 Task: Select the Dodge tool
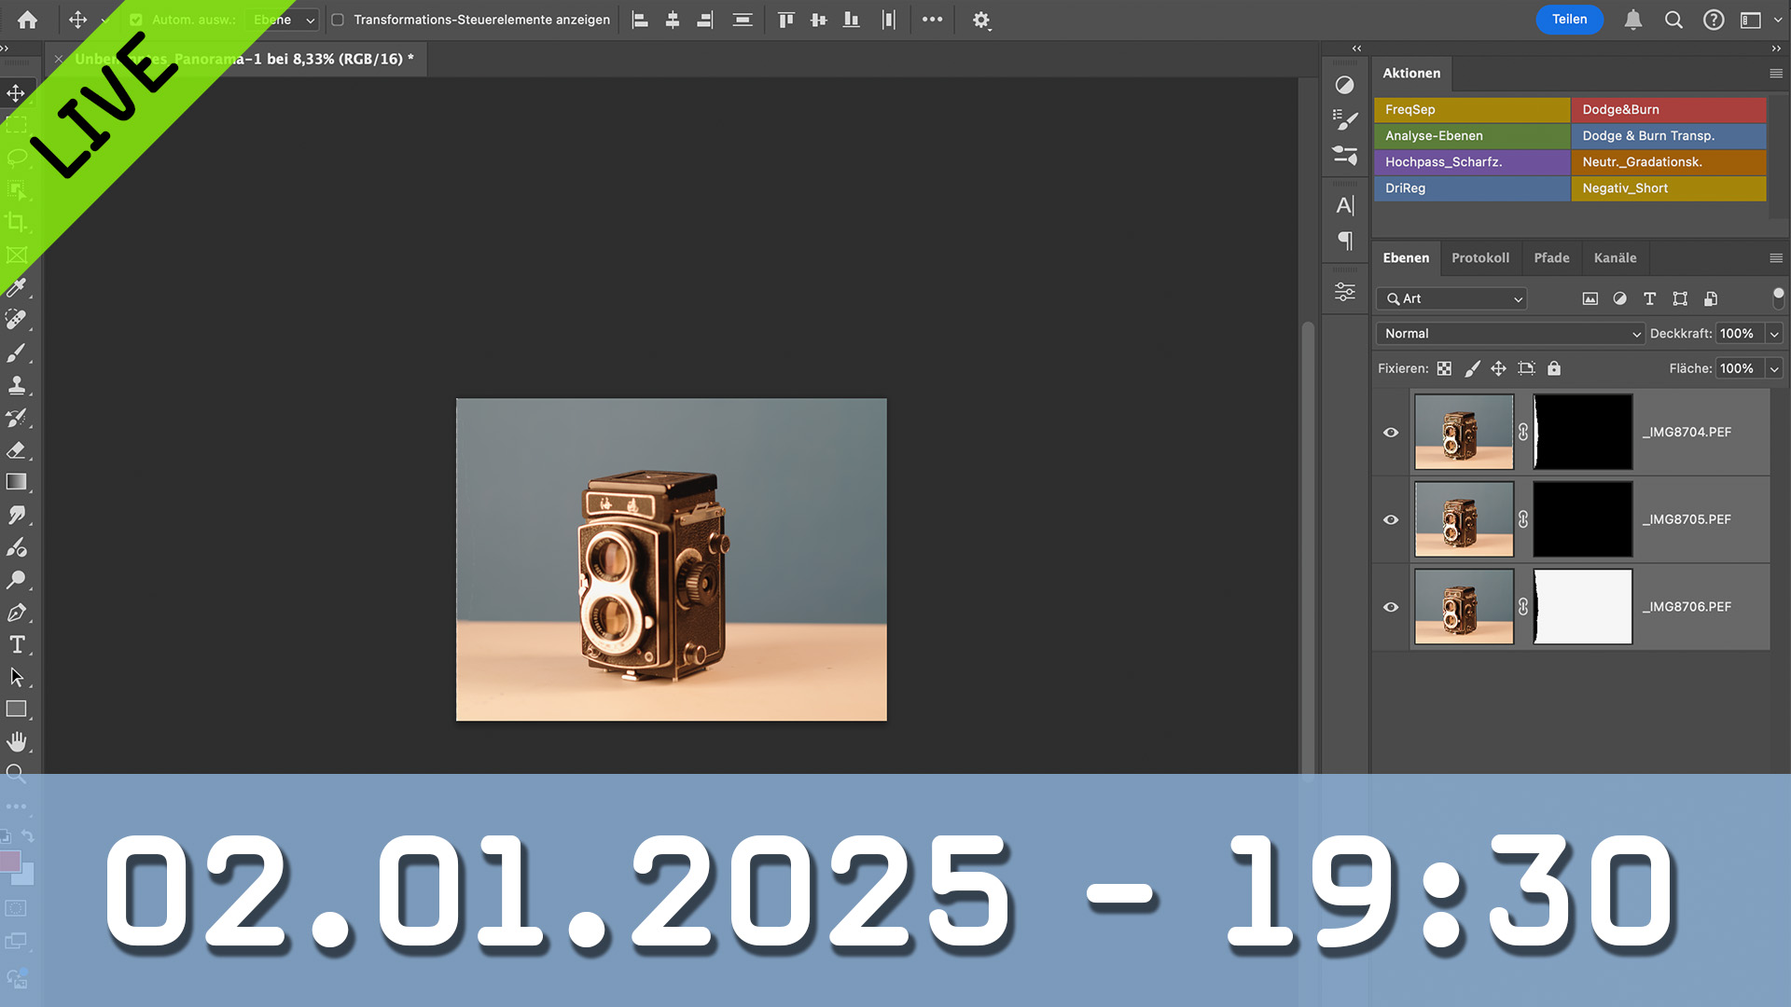click(x=16, y=580)
